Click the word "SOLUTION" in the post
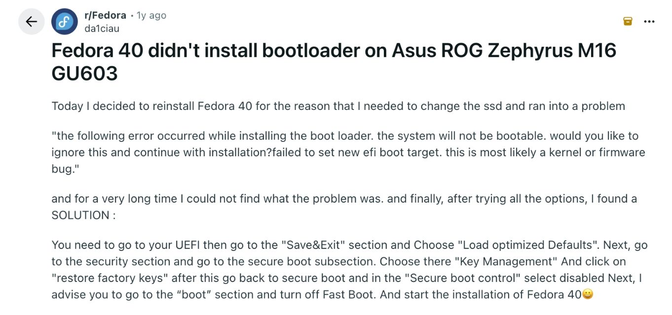Viewport: 672px width, 315px height. (x=80, y=215)
